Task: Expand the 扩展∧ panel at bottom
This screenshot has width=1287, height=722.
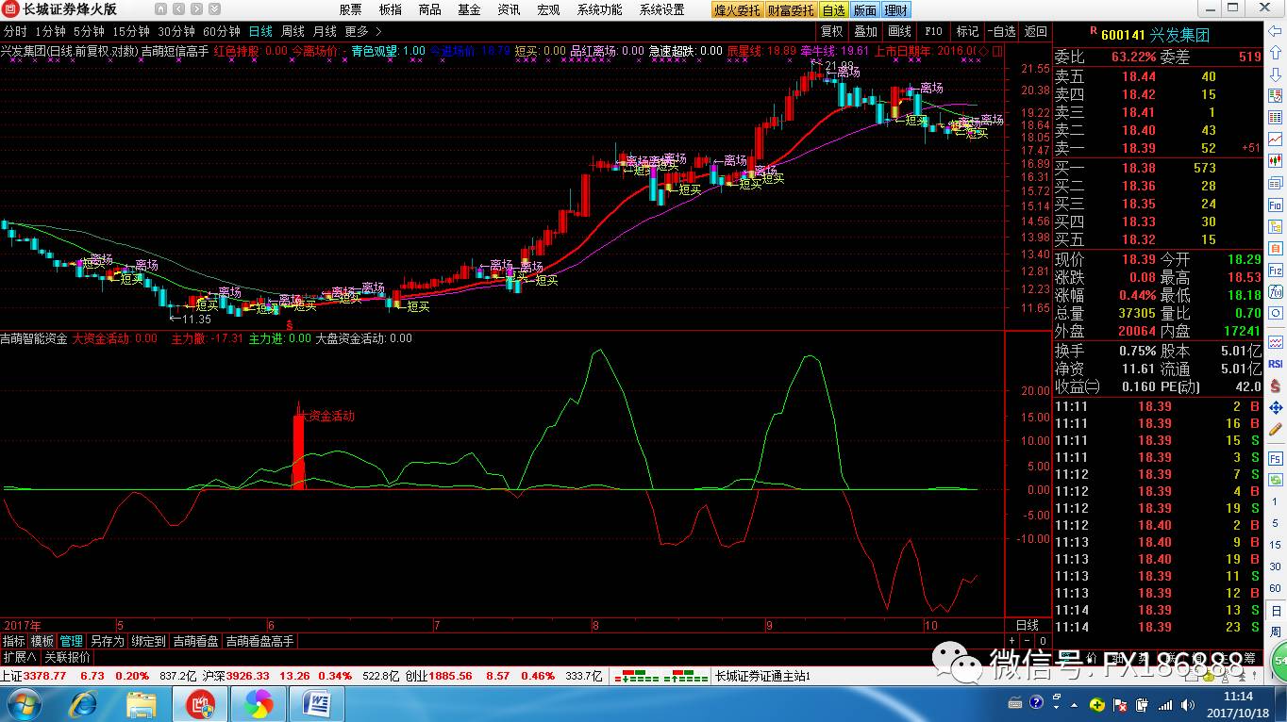Action: pyautogui.click(x=19, y=657)
